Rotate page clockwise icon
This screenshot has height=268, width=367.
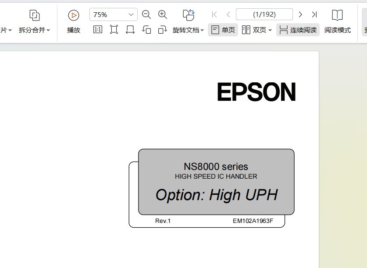click(x=163, y=30)
